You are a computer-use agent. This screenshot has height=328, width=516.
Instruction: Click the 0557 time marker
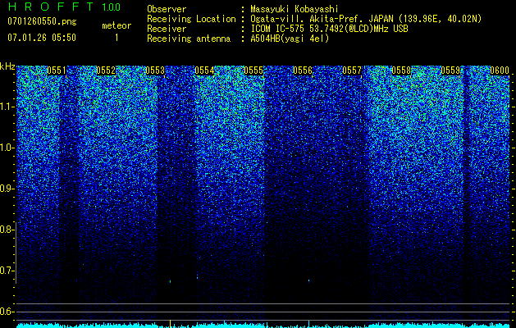[x=352, y=71]
